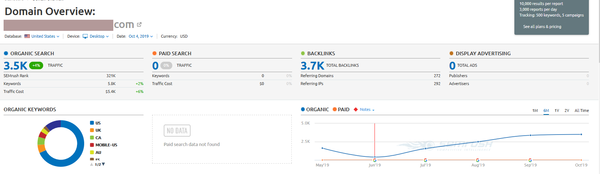Image resolution: width=600 pixels, height=174 pixels.
Task: Toggle the PAID series on the chart
Action: 341,109
